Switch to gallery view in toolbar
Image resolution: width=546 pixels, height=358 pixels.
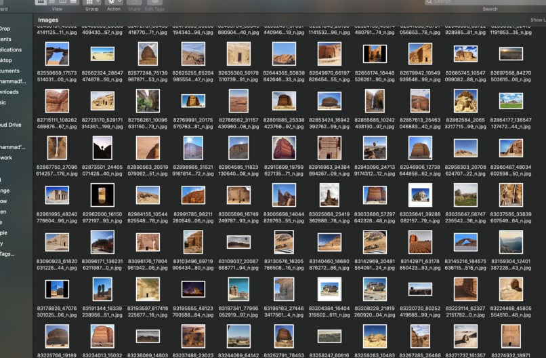point(73,2)
